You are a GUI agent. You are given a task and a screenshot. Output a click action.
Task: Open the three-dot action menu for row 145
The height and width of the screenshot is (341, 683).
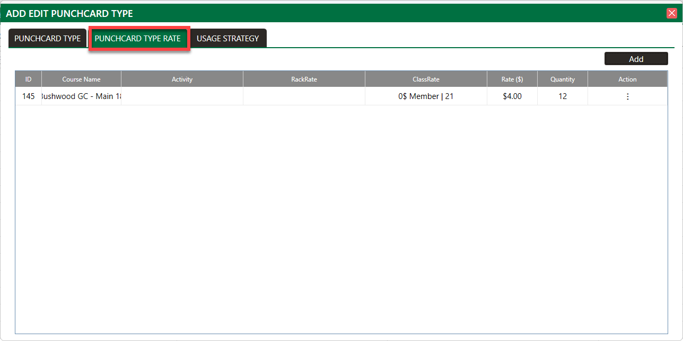[x=628, y=96]
